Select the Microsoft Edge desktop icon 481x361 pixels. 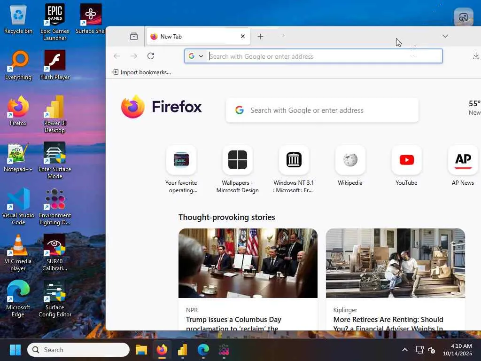18,298
